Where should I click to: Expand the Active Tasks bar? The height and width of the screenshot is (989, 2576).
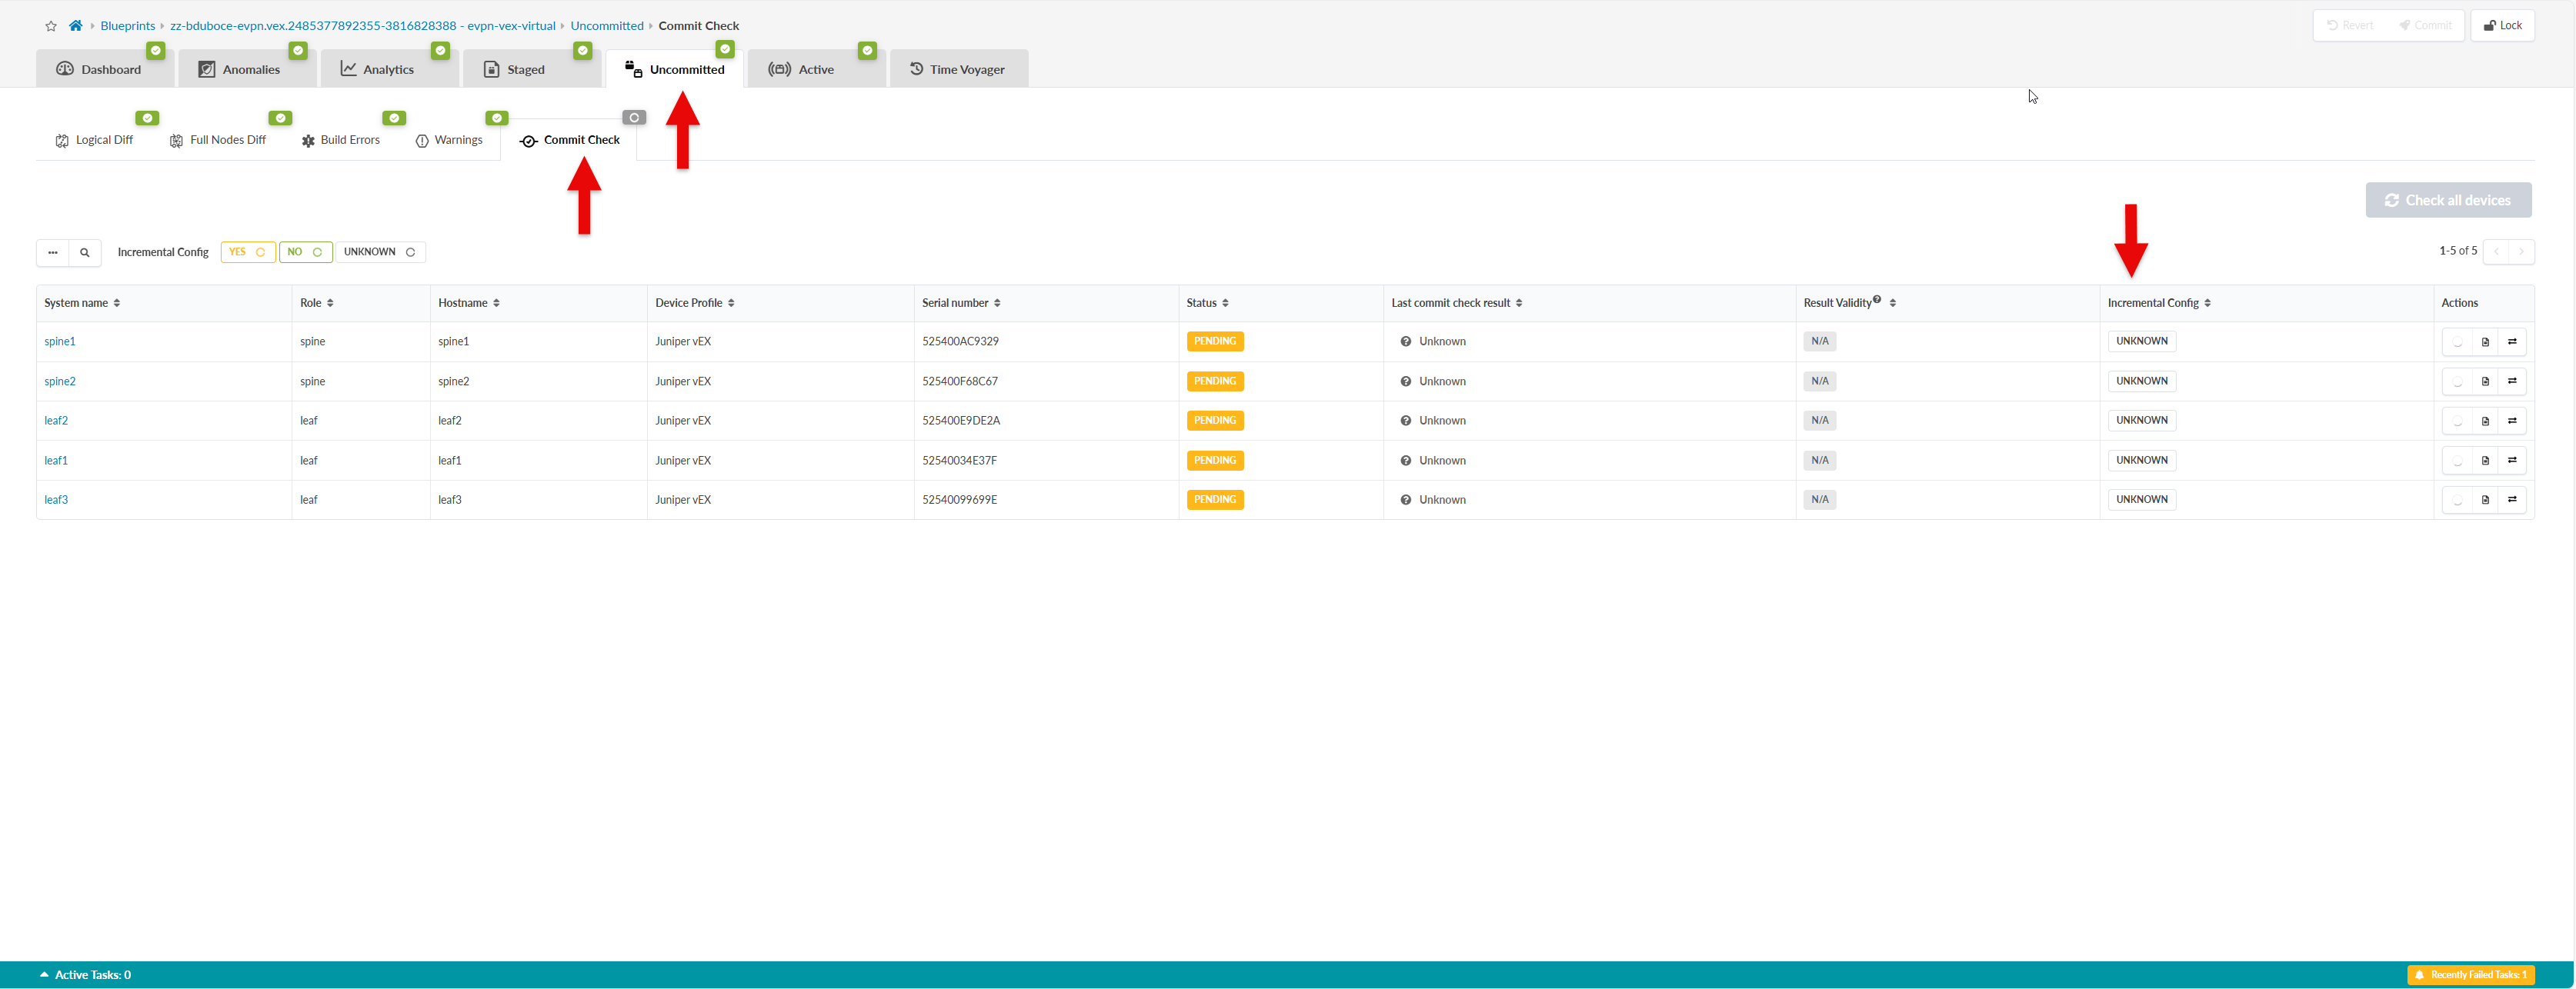tap(85, 975)
